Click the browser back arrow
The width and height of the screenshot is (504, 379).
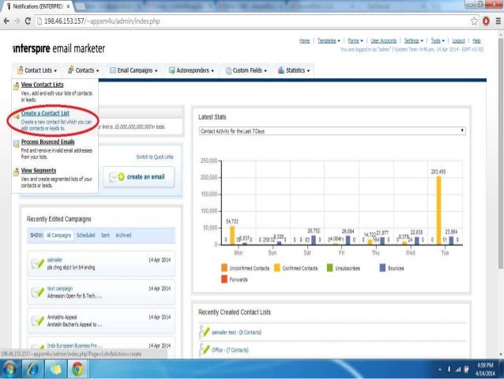tap(6, 21)
